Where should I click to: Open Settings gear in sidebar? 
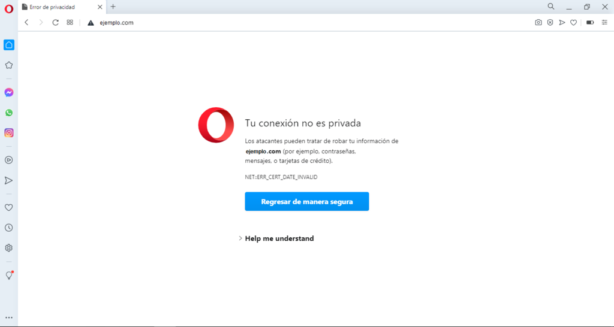(8, 248)
